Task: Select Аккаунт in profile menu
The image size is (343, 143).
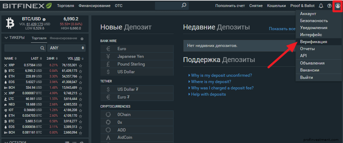Action: pyautogui.click(x=318, y=14)
